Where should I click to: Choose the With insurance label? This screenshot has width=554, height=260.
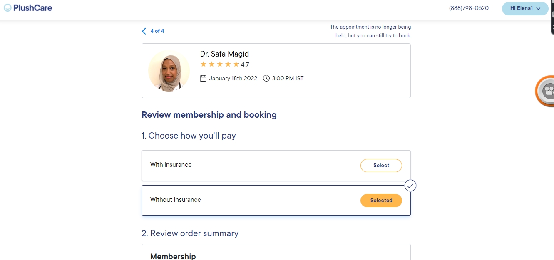tap(171, 165)
